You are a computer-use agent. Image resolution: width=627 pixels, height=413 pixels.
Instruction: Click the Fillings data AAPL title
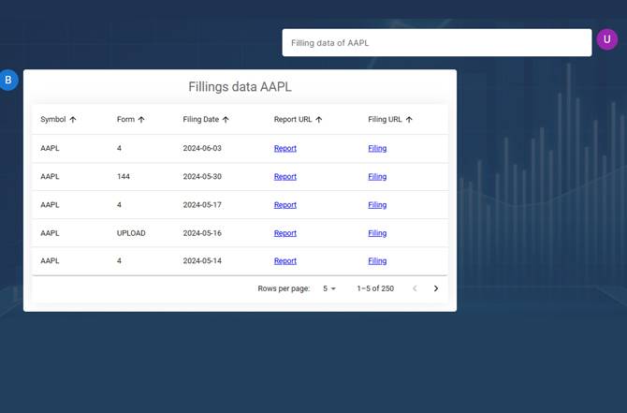coord(240,87)
